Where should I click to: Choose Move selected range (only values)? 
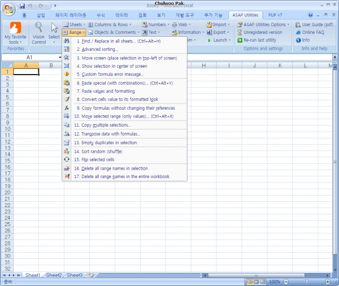point(125,116)
